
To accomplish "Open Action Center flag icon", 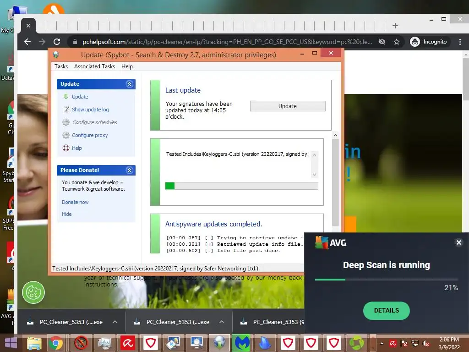I will coord(404,343).
